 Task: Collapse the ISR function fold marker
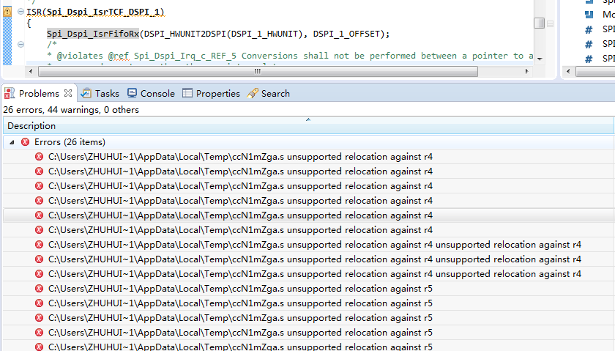pos(20,12)
